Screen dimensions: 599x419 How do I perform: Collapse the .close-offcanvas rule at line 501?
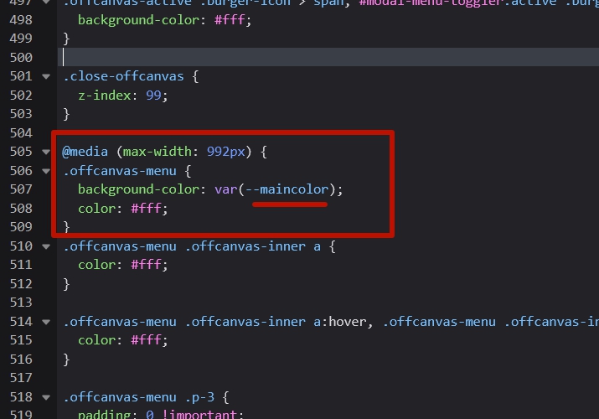coord(46,76)
